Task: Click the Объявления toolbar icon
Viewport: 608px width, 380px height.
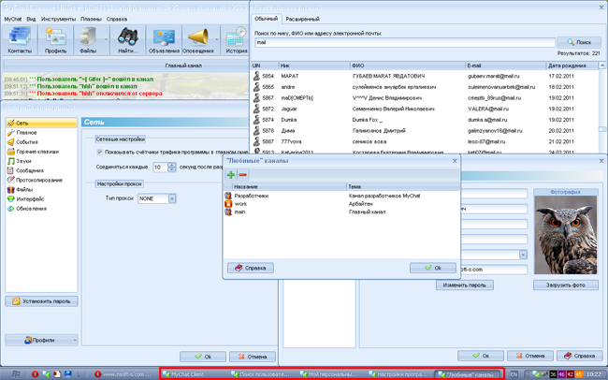Action: pos(164,39)
